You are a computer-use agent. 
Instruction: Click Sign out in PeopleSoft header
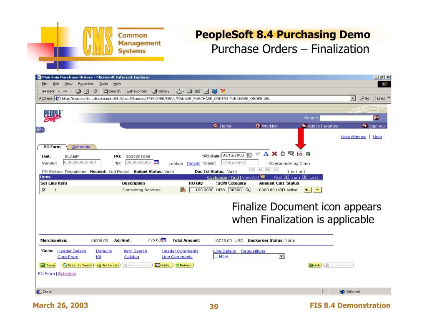point(374,126)
